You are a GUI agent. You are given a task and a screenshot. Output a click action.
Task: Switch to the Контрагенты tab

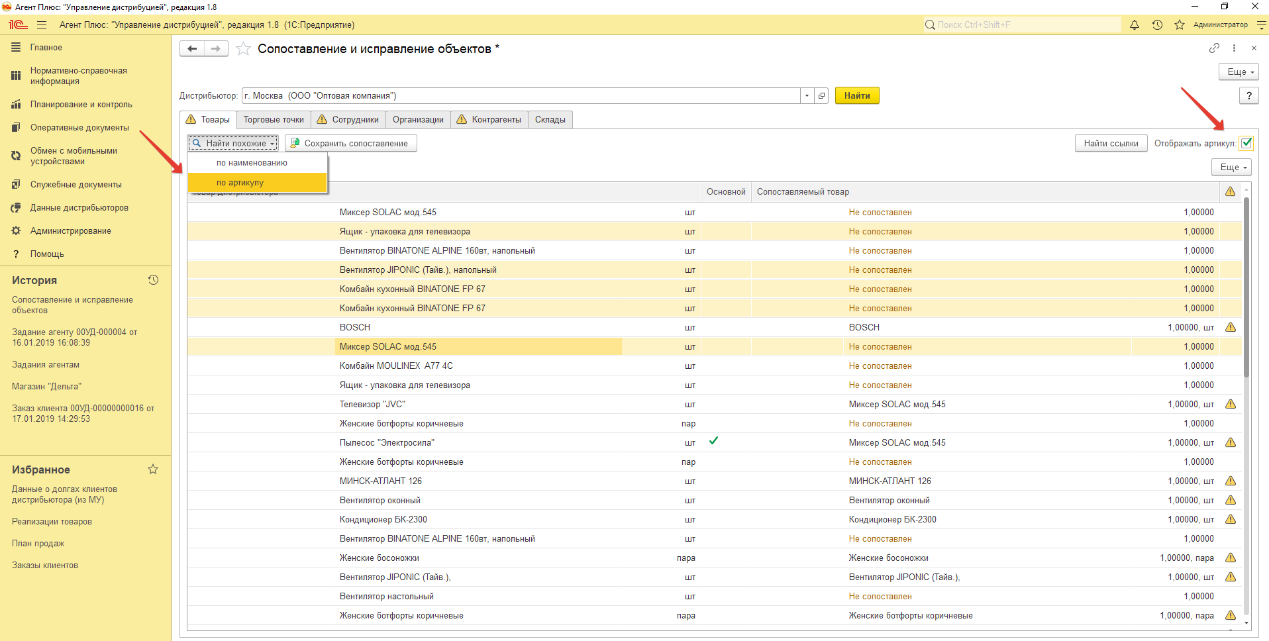click(489, 119)
